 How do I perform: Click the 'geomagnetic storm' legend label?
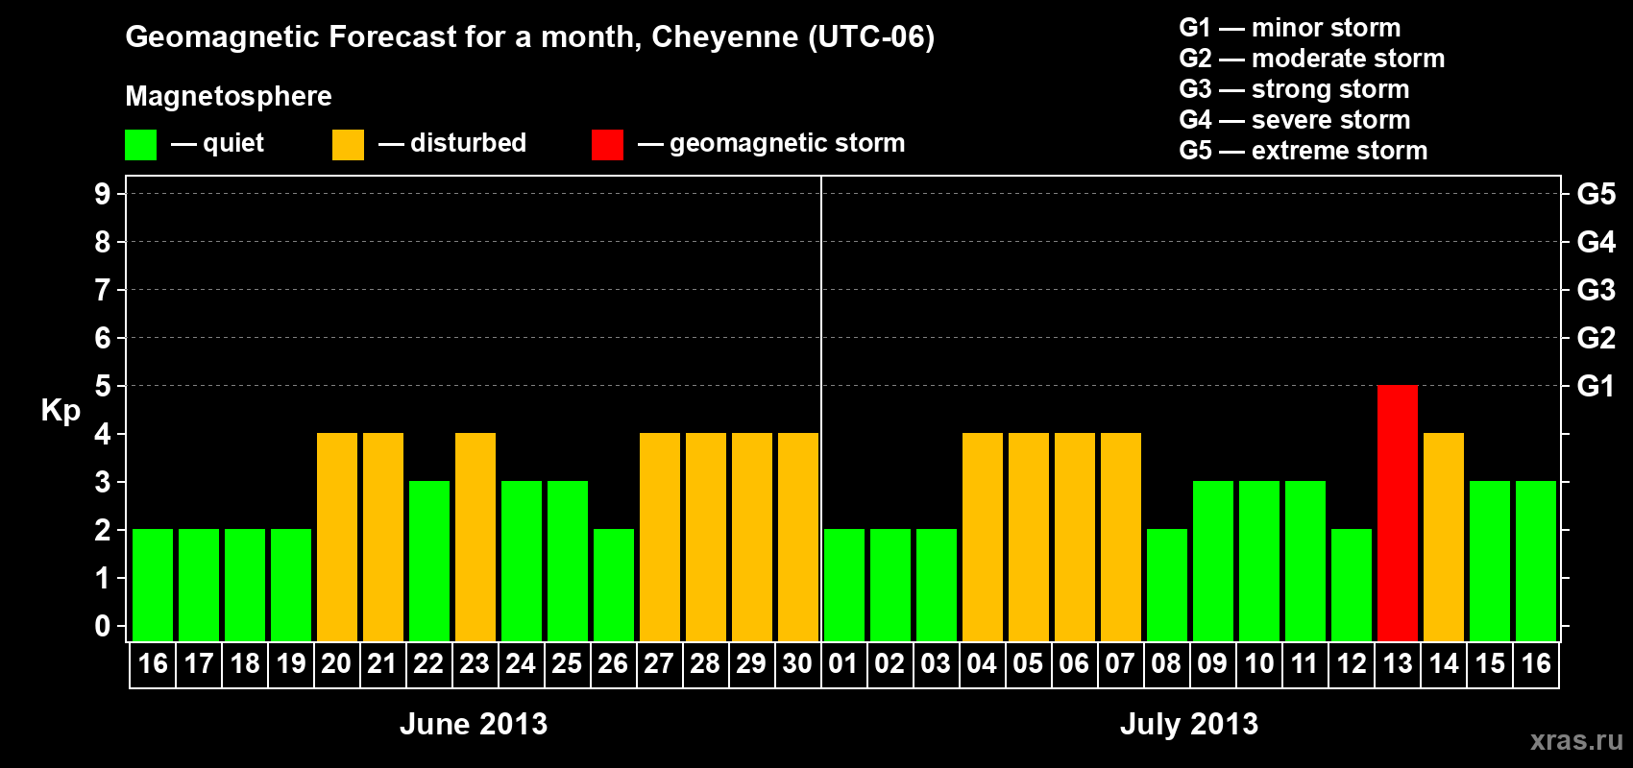tap(788, 143)
